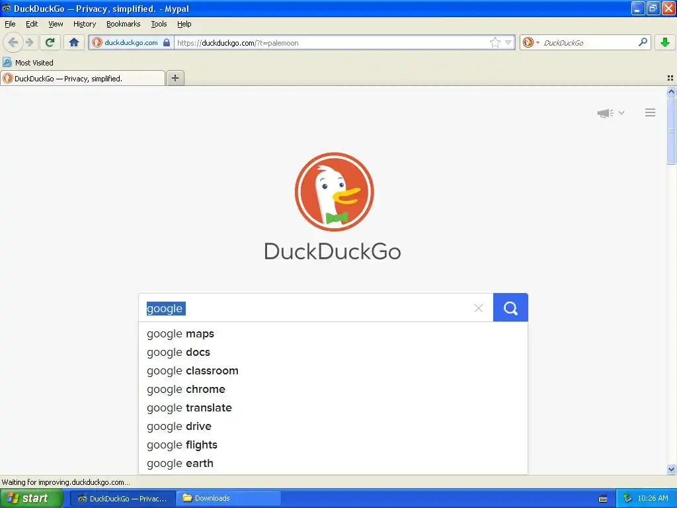Open a new tab with plus button
The width and height of the screenshot is (677, 508).
pos(175,78)
